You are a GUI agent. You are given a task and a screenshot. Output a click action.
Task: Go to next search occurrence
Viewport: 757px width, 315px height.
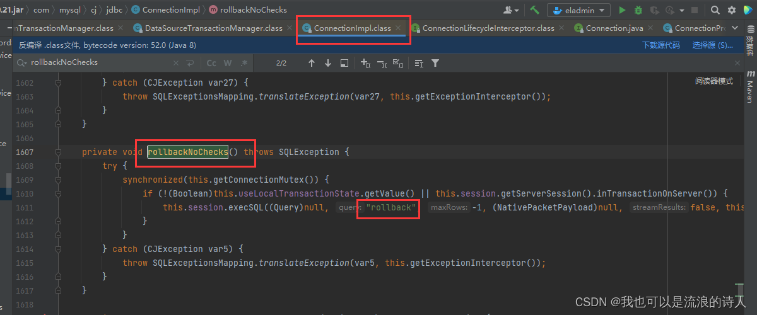(327, 63)
